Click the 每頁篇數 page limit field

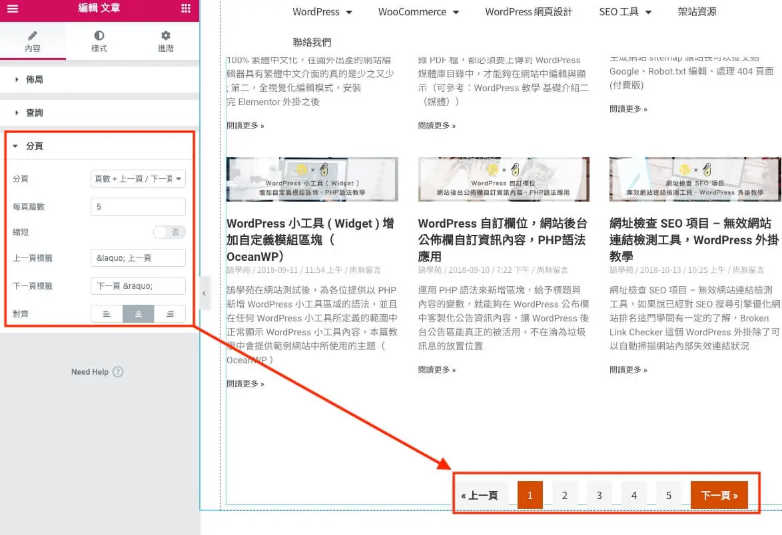pos(138,207)
